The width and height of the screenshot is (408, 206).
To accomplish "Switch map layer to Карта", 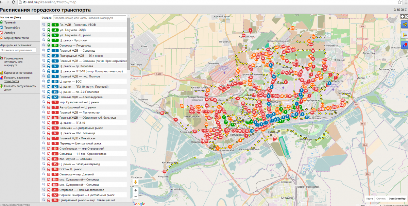I will coord(369,199).
